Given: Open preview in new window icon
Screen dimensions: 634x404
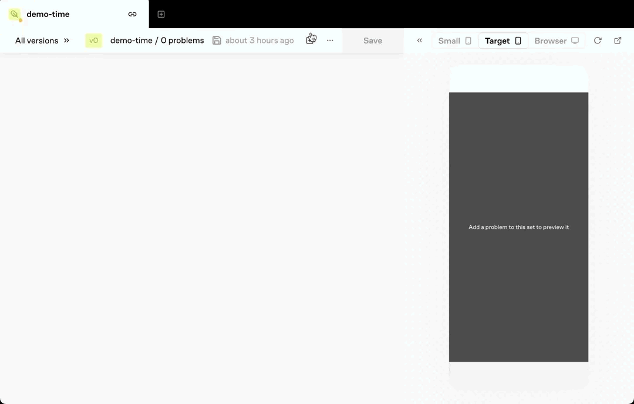Looking at the screenshot, I should [618, 41].
